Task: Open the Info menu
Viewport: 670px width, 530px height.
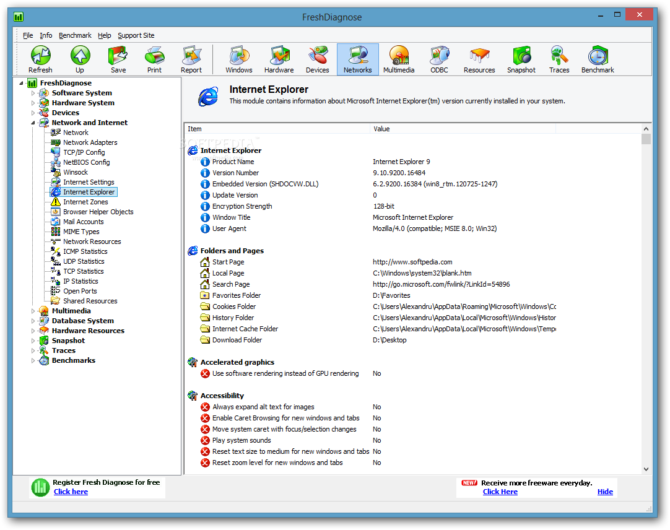Action: [46, 35]
